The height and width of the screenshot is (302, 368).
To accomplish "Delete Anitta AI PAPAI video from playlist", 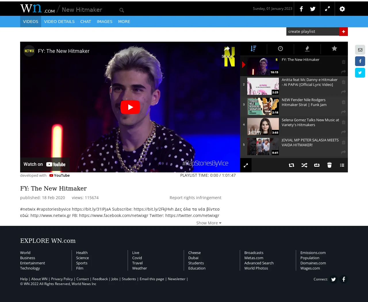I will [x=344, y=82].
